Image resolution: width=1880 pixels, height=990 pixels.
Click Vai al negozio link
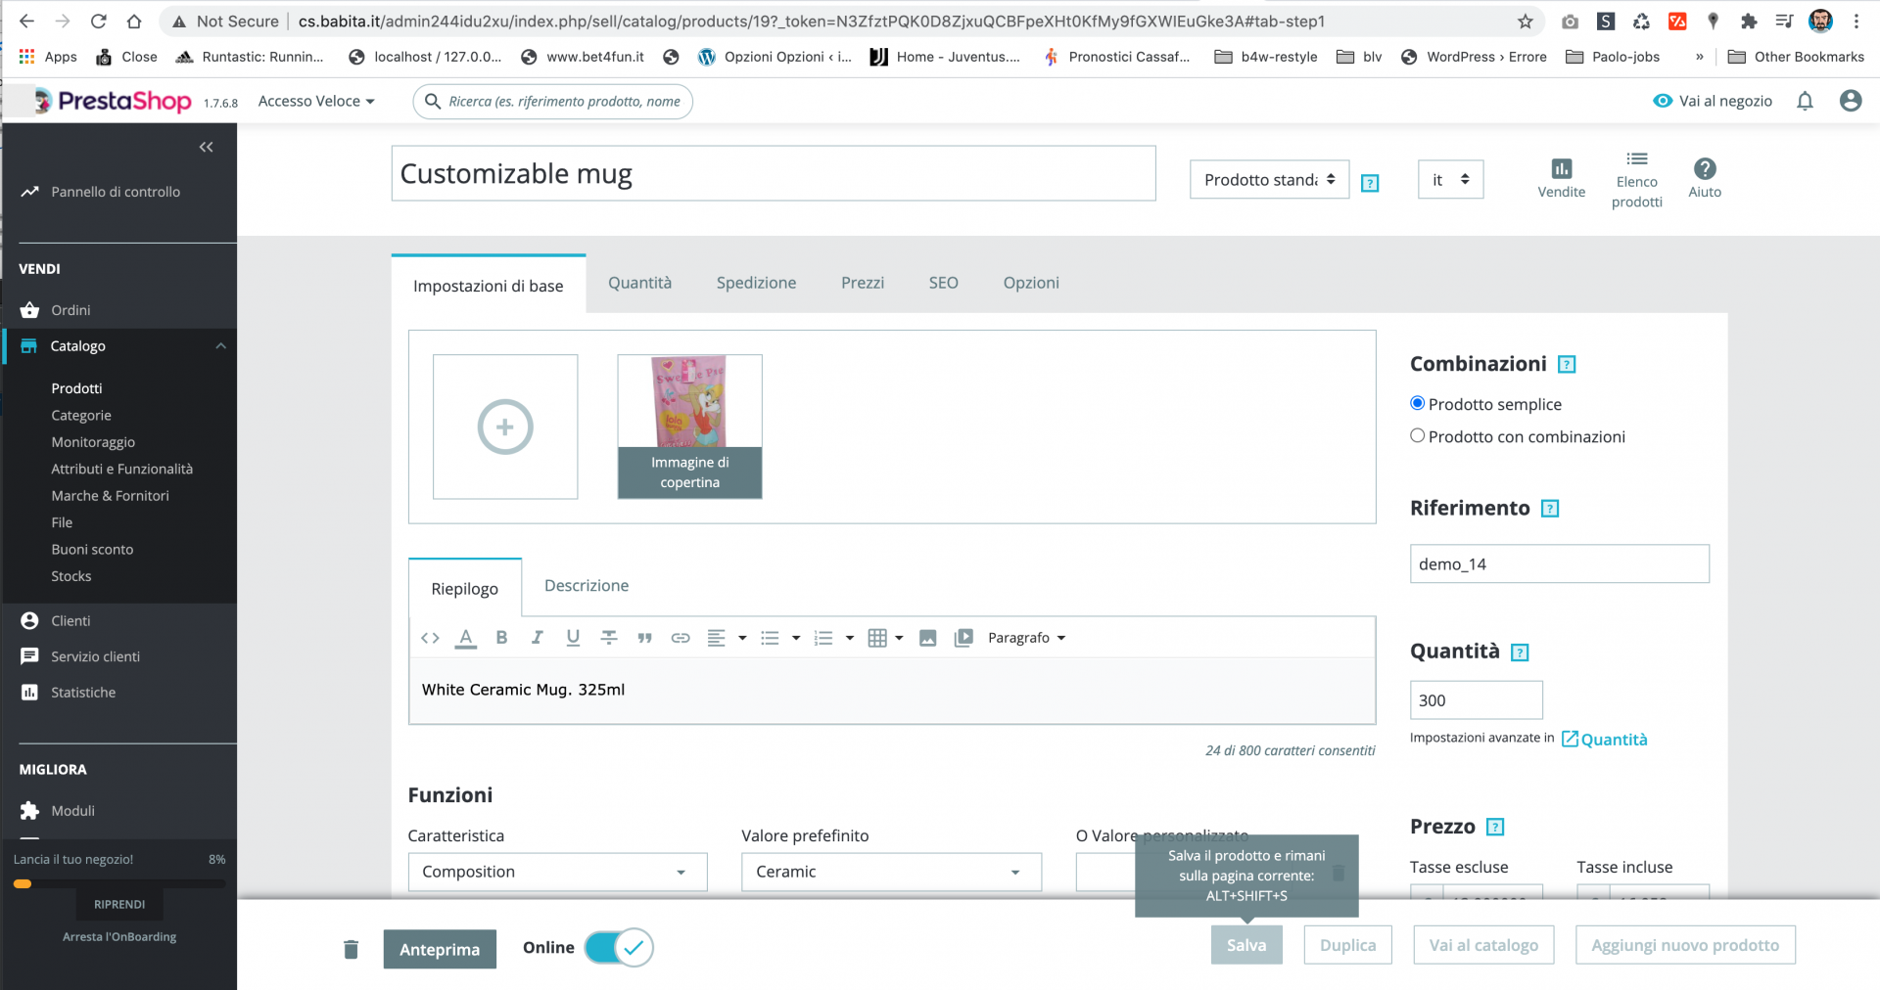coord(1713,101)
